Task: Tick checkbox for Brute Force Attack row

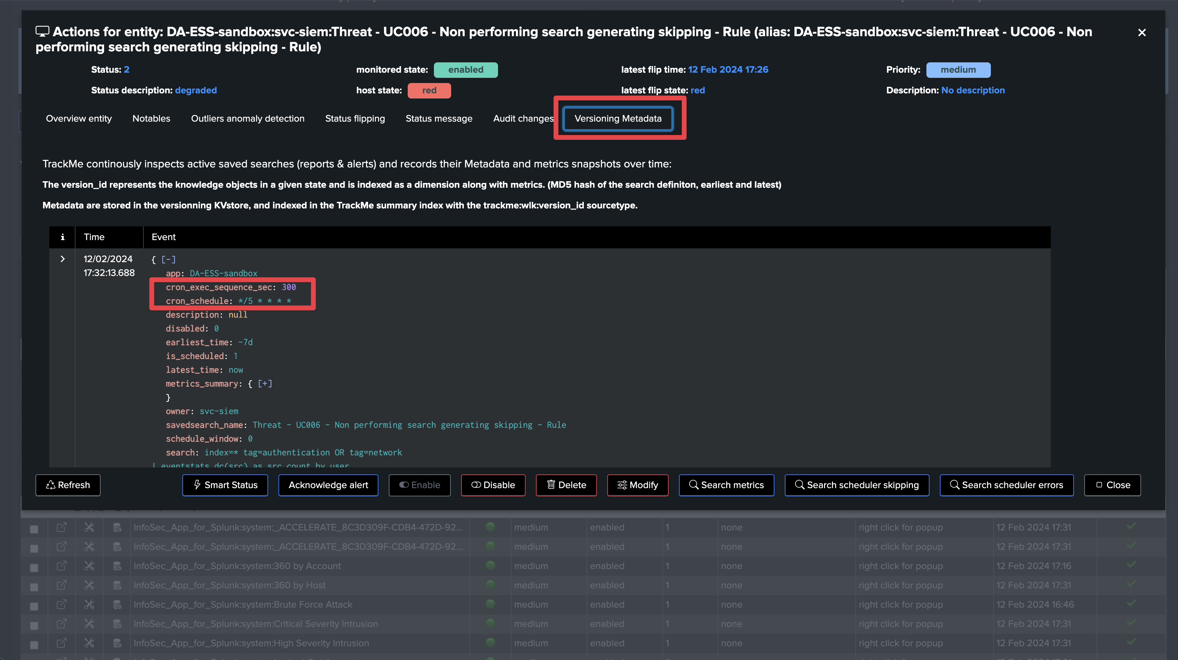Action: coord(34,606)
